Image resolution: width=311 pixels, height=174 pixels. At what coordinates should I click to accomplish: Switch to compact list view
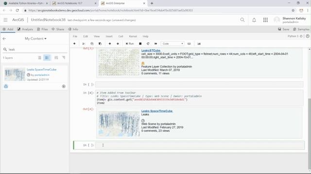39,58
